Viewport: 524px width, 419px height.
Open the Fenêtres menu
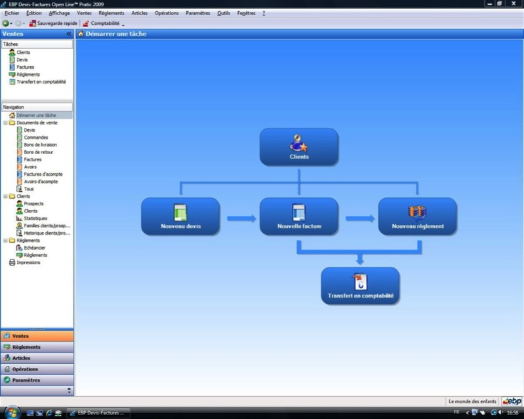(x=247, y=13)
